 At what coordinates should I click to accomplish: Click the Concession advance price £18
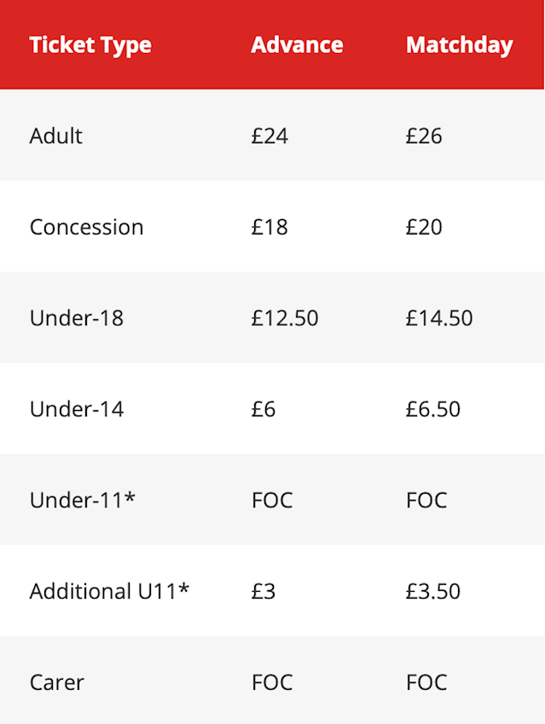[x=270, y=227]
